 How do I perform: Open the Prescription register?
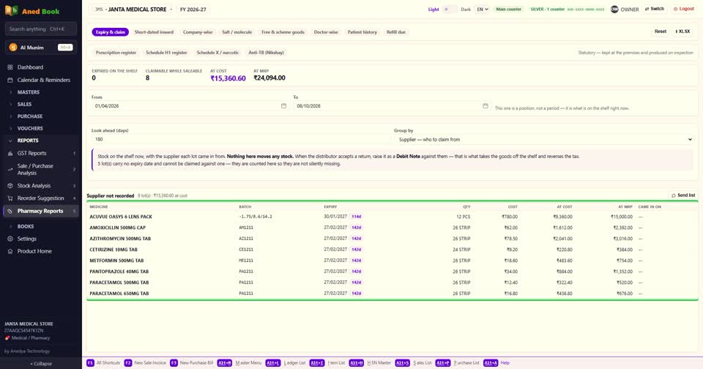tap(116, 53)
